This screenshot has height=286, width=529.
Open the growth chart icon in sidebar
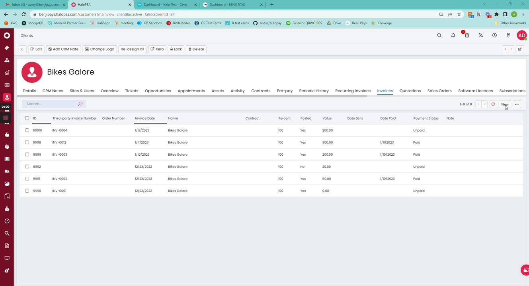coord(7,72)
